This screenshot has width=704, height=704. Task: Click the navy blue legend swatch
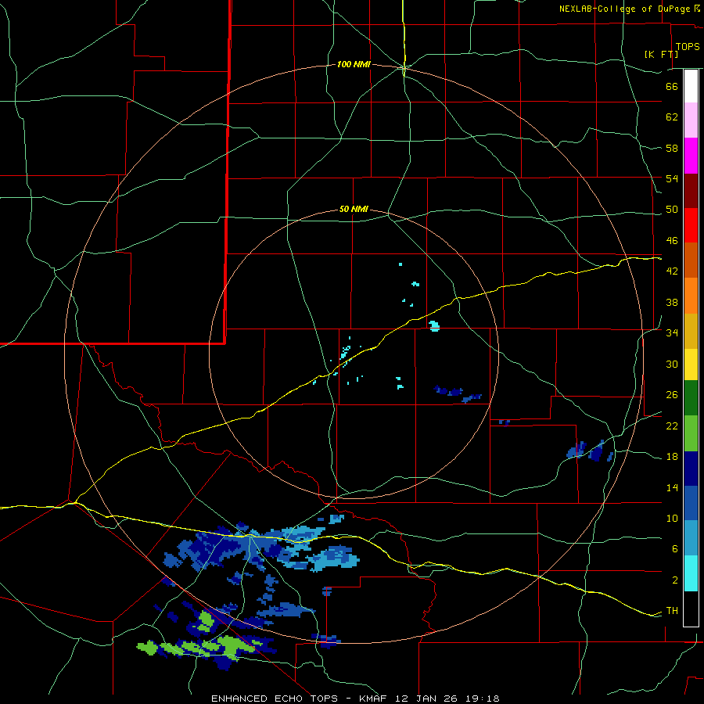691,469
